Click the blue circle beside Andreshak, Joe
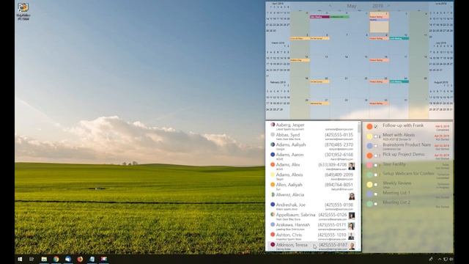 pyautogui.click(x=273, y=205)
